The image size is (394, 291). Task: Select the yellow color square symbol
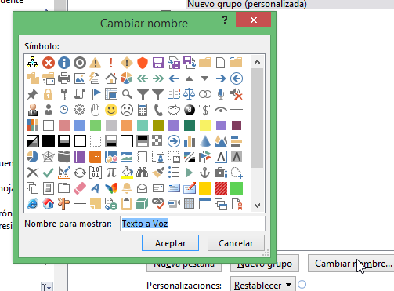[205, 125]
